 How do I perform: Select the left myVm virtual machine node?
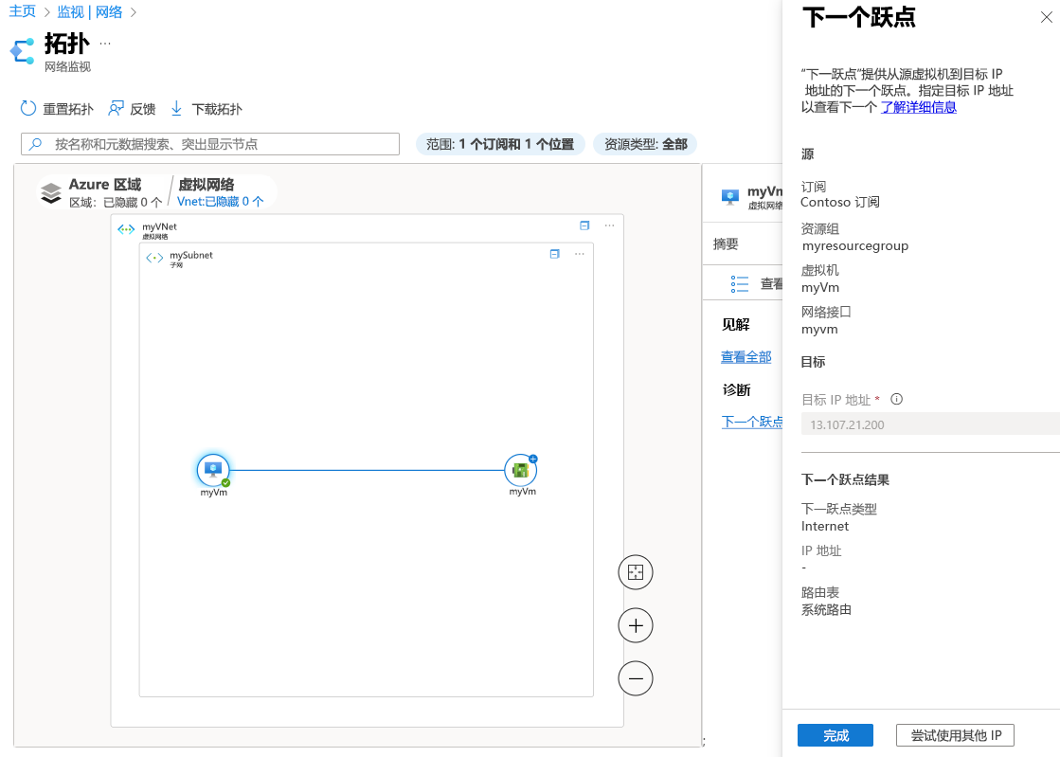[x=212, y=468]
